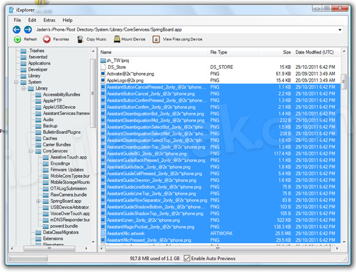Collapse the CoreServices tree node
Screen dimensions: 356x274
pos(31,151)
